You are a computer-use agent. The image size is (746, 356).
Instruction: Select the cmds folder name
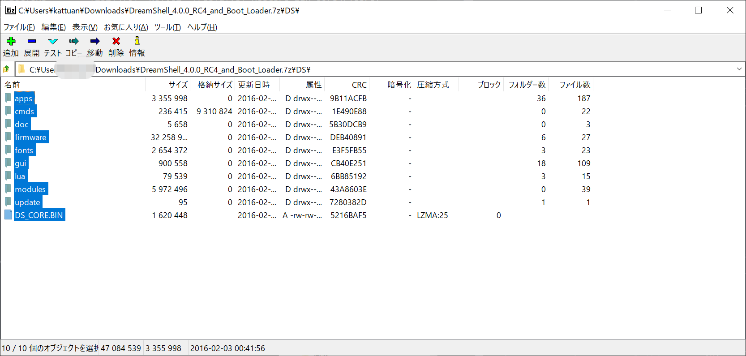25,111
